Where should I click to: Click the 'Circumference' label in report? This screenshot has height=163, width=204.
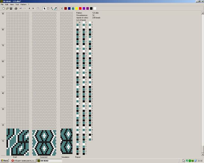[82, 15]
